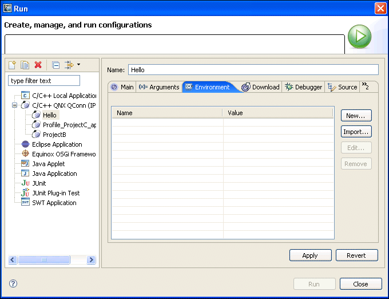This screenshot has height=299, width=389.
Task: Show the hidden tabs overflow list
Action: [365, 86]
